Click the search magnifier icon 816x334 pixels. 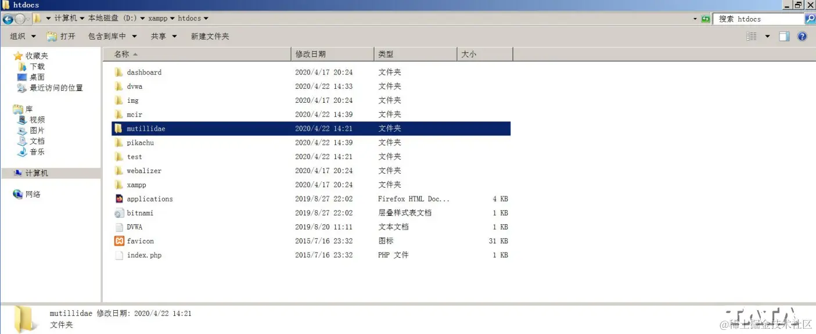(810, 19)
